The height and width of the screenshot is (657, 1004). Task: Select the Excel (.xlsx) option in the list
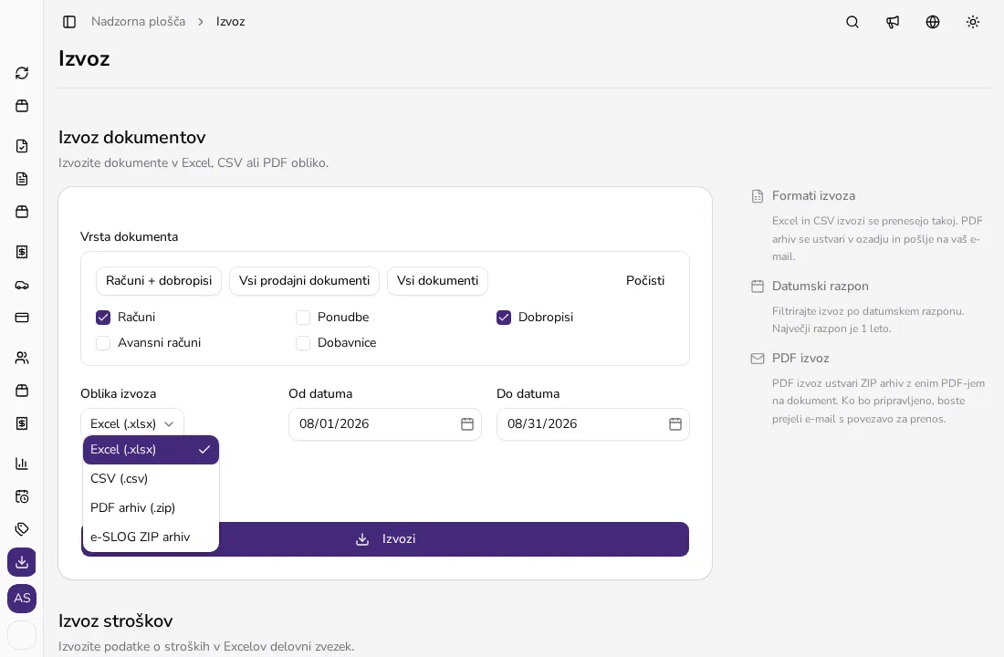pos(152,450)
